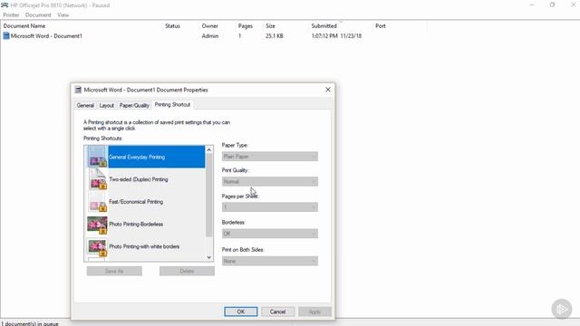Click the shortcuts list scrollbar thumb

tap(209, 195)
